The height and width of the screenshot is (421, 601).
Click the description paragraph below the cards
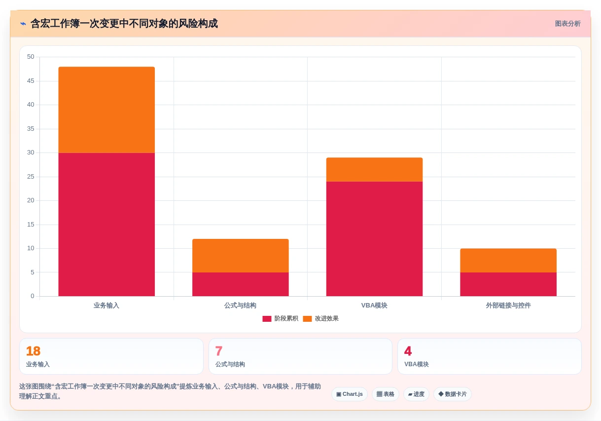click(x=170, y=391)
